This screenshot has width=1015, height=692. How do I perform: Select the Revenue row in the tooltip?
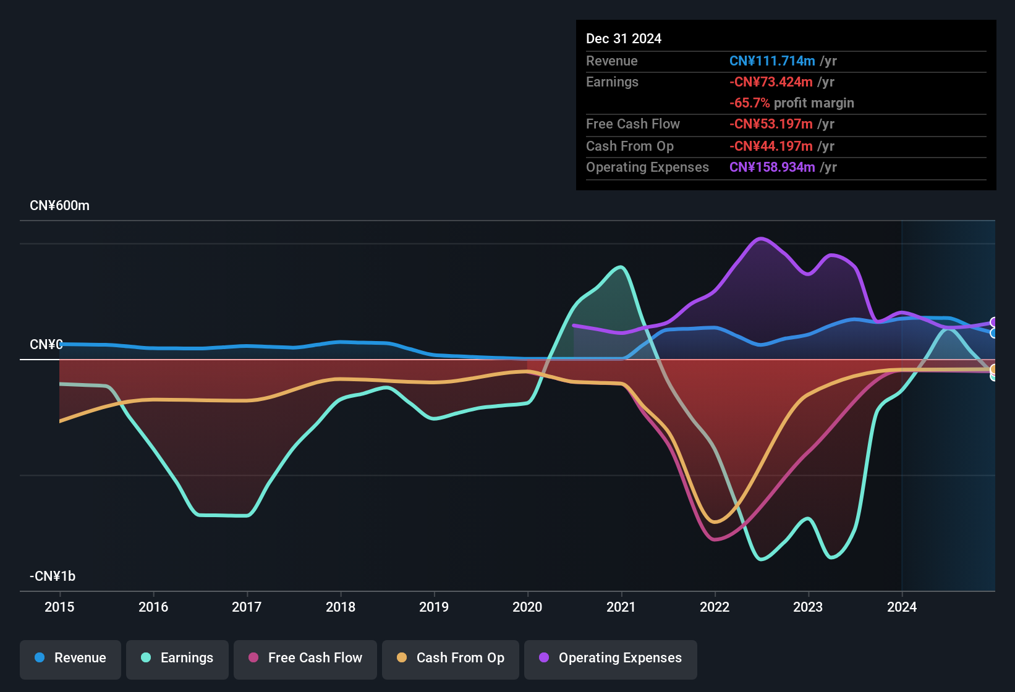click(x=711, y=61)
